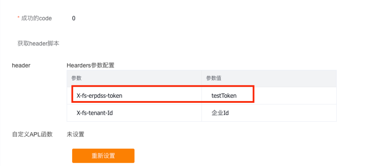This screenshot has width=368, height=166.
Task: Click the empty header area right of 参数值
Action: coord(279,78)
